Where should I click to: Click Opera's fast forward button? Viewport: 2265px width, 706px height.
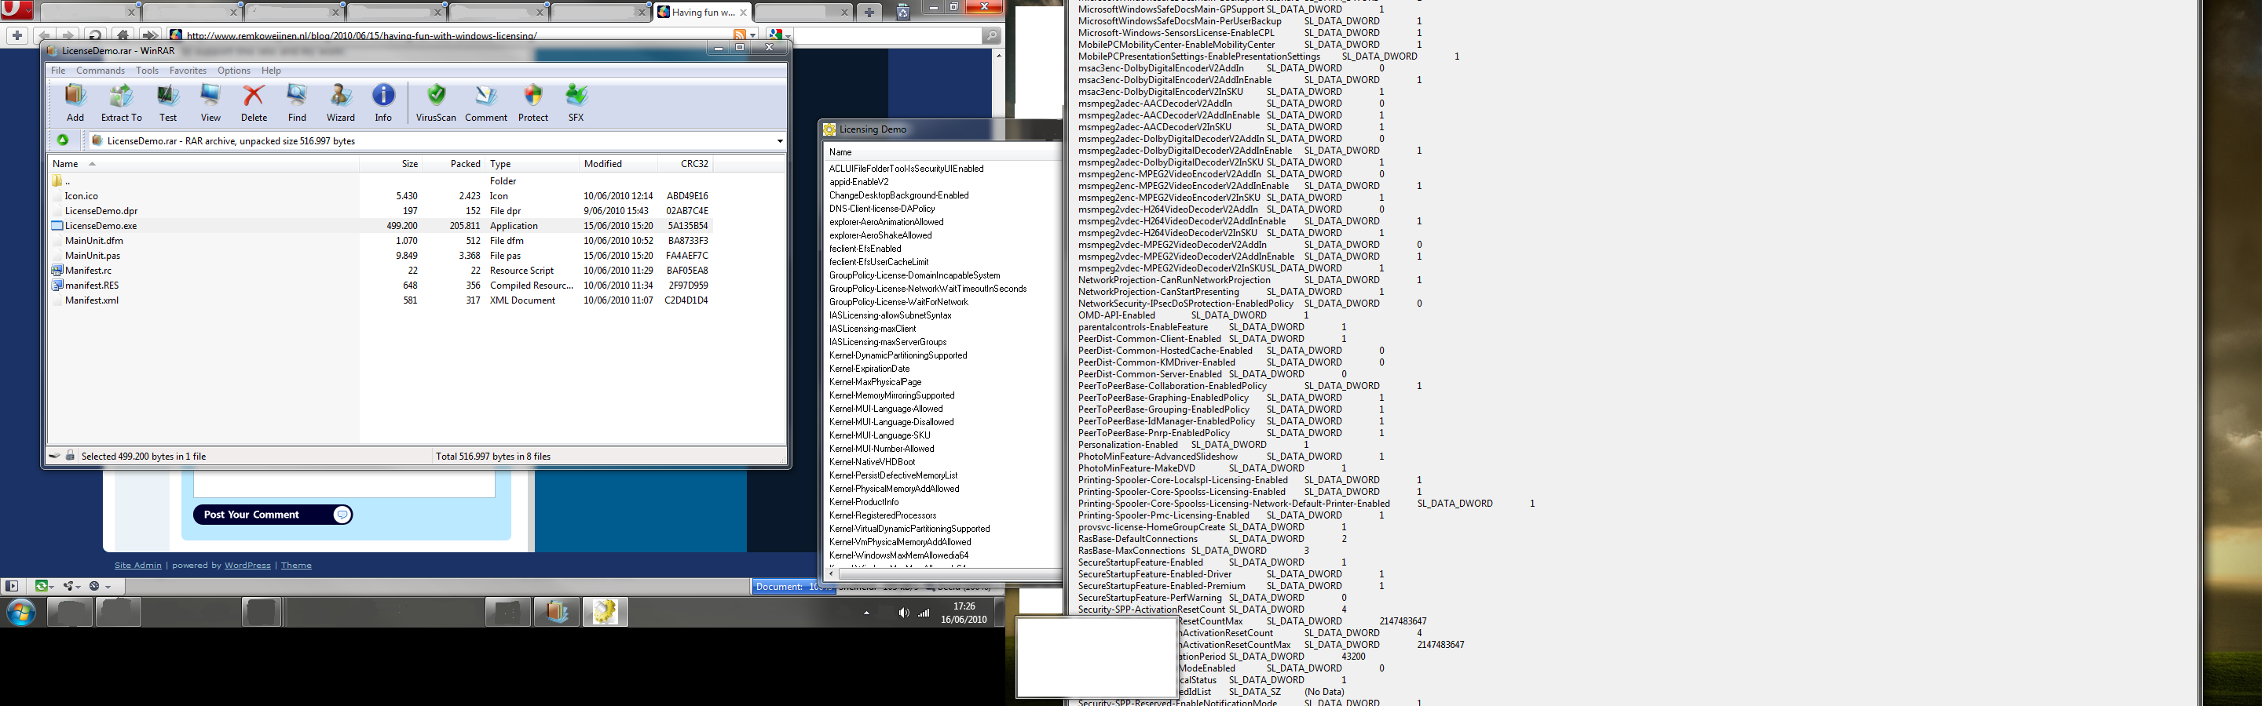[150, 36]
